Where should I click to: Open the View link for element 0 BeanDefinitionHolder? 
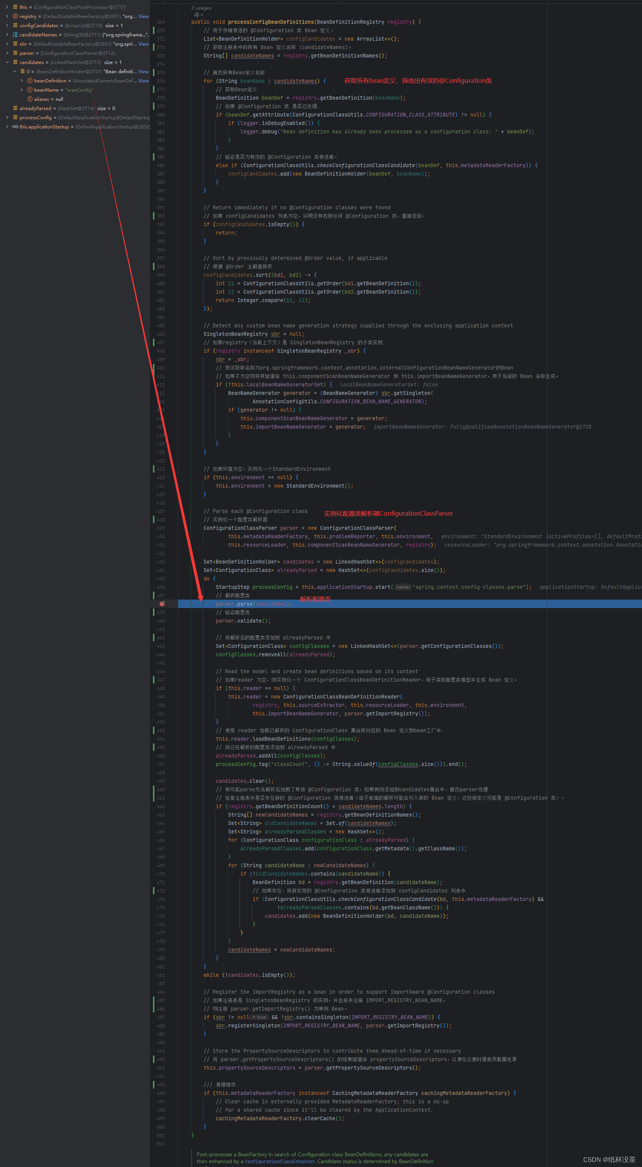pos(143,72)
